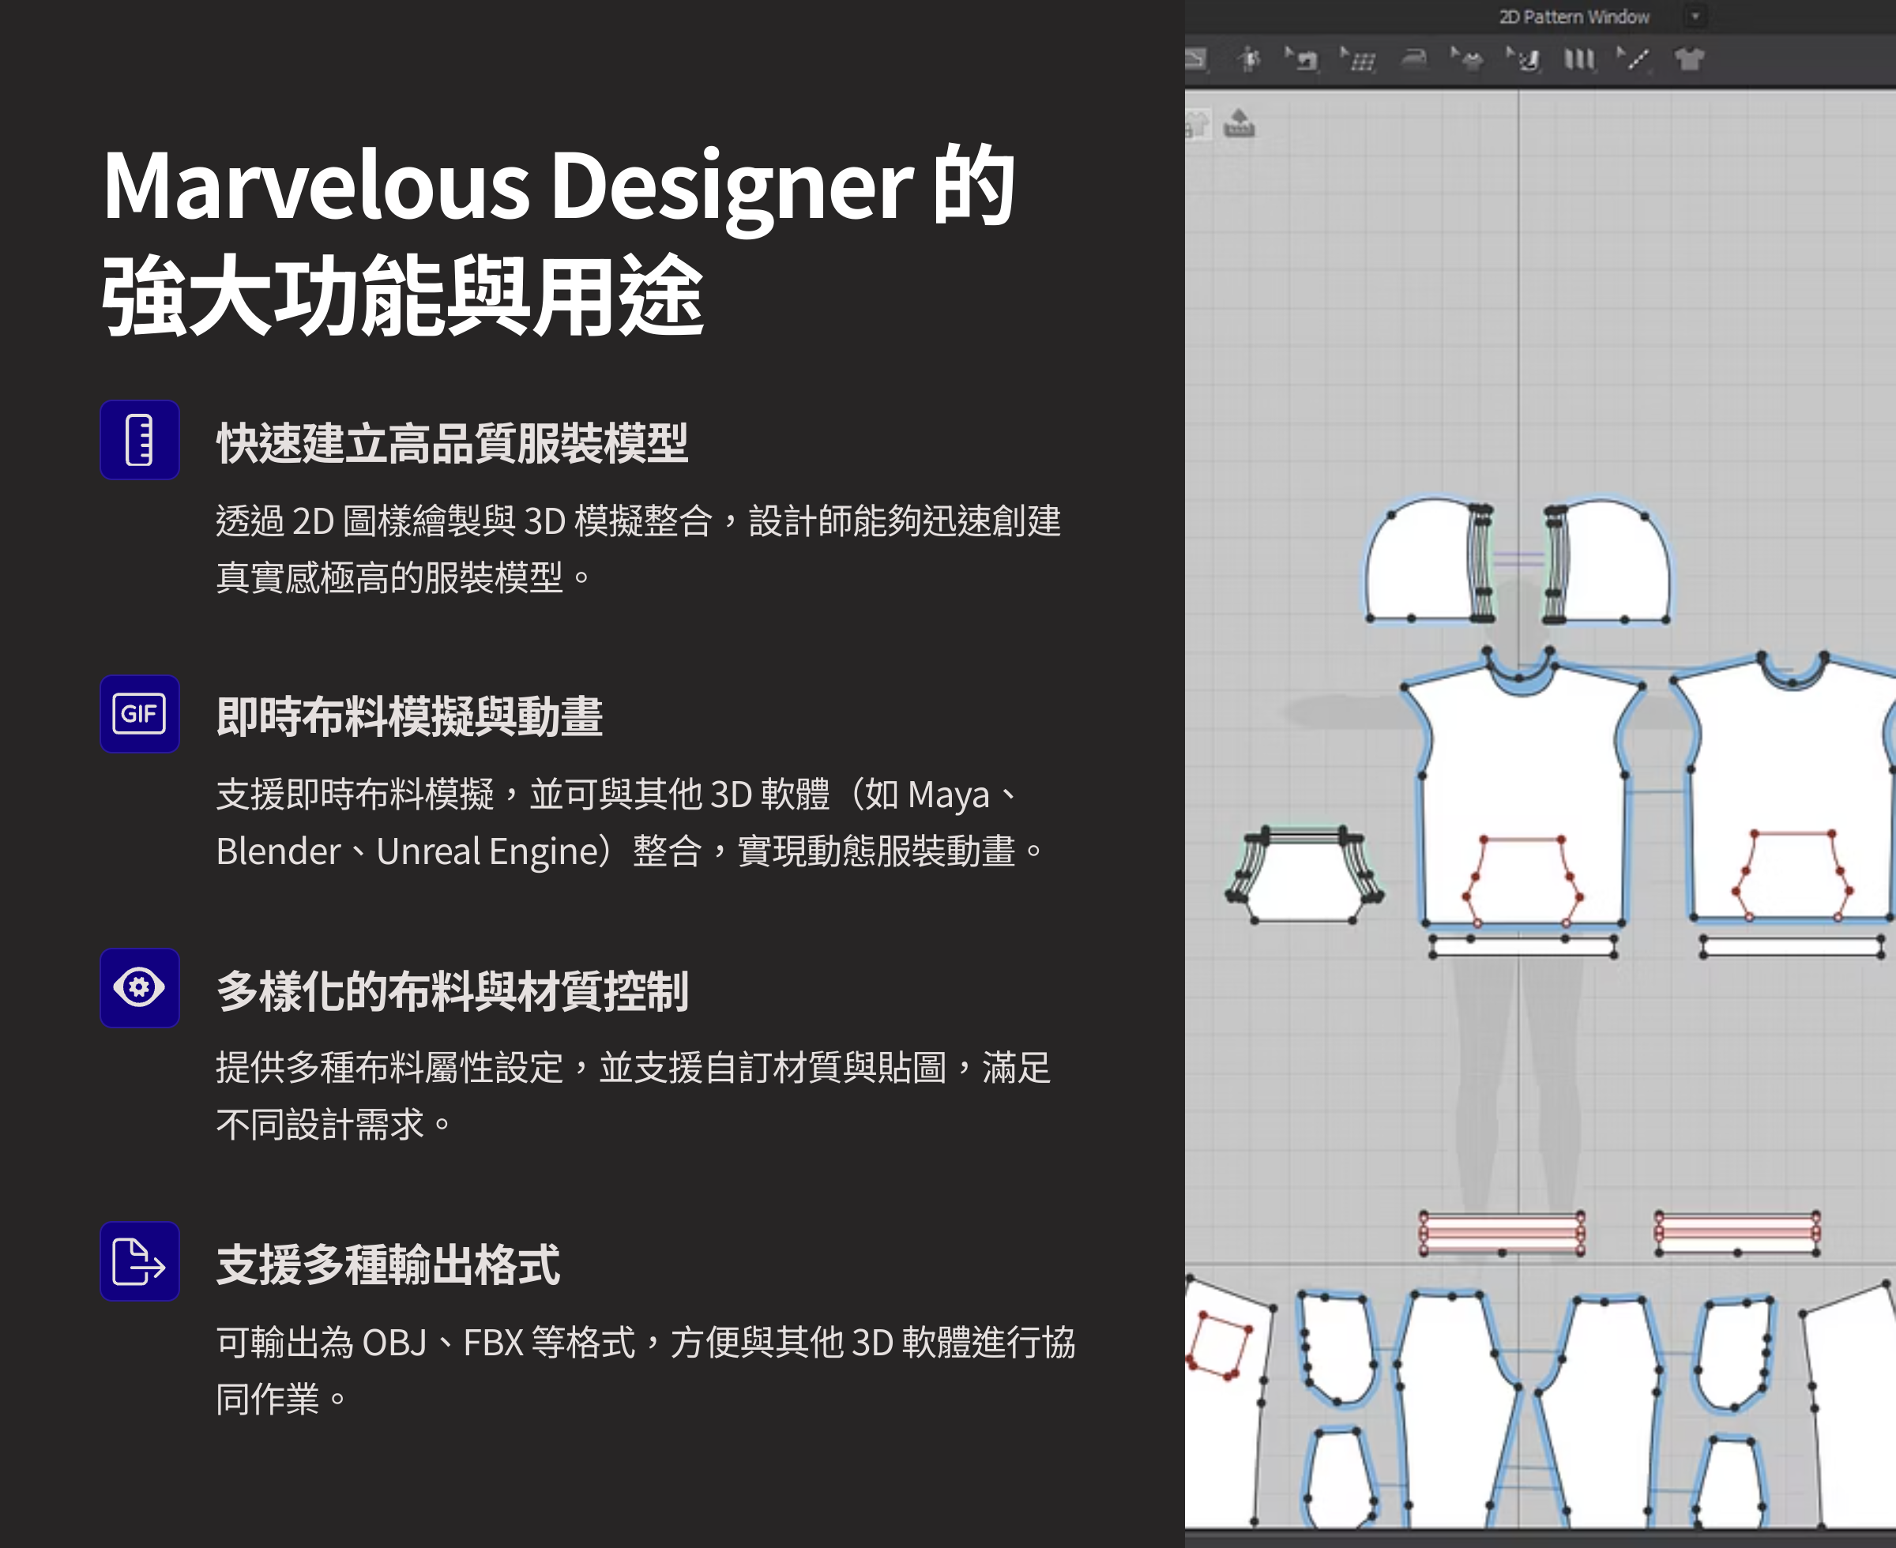Click the eye with gear feature icon
The height and width of the screenshot is (1548, 1896).
139,987
